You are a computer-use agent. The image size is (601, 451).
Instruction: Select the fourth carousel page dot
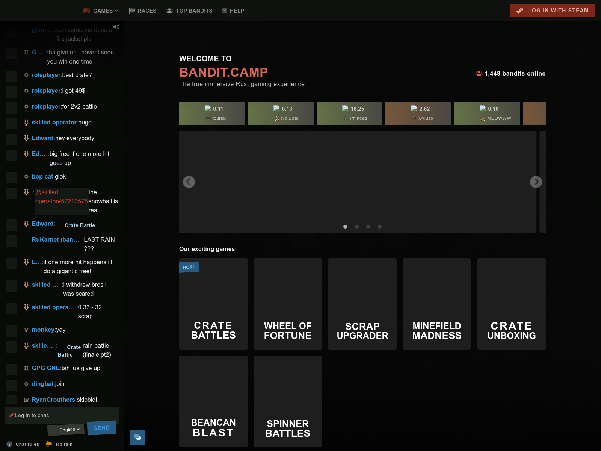coord(379,227)
